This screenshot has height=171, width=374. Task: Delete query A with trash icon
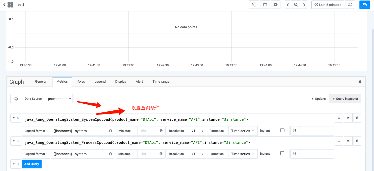[x=357, y=118]
